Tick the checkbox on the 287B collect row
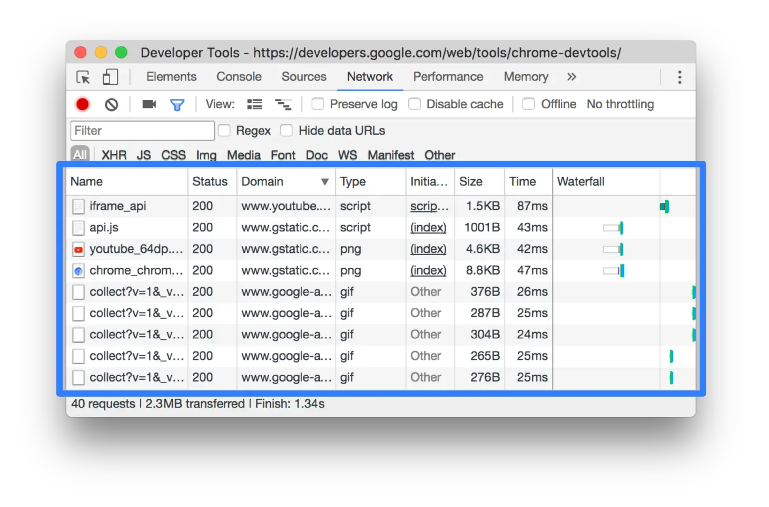Screen dimensions: 769x507 tap(78, 314)
